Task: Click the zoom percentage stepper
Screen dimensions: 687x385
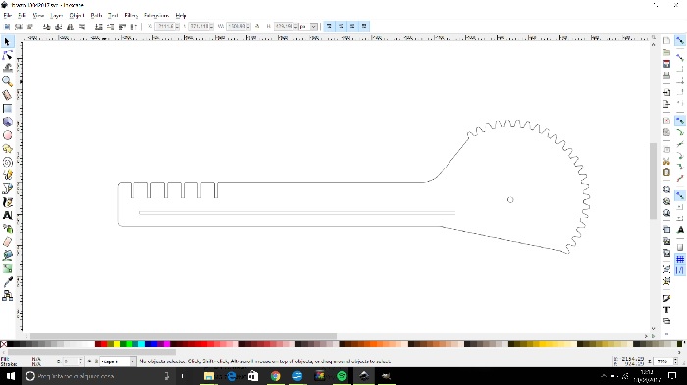Action: (x=675, y=361)
